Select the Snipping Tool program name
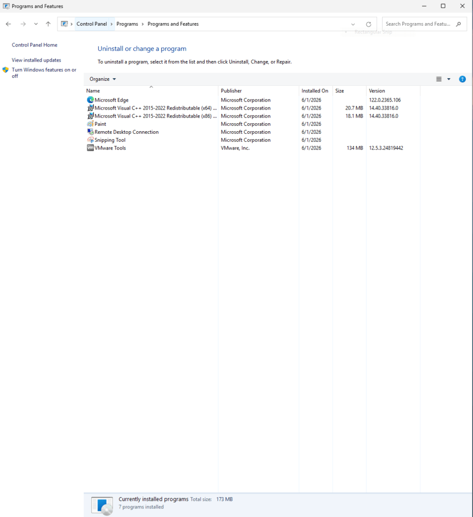Image resolution: width=473 pixels, height=517 pixels. coord(110,140)
